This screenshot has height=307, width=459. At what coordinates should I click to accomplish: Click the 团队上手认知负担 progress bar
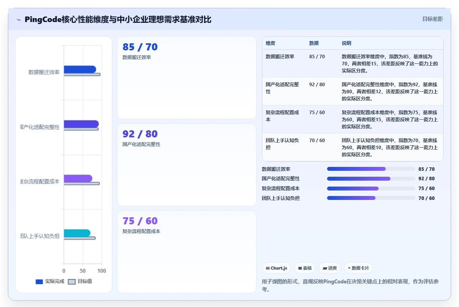click(371, 198)
